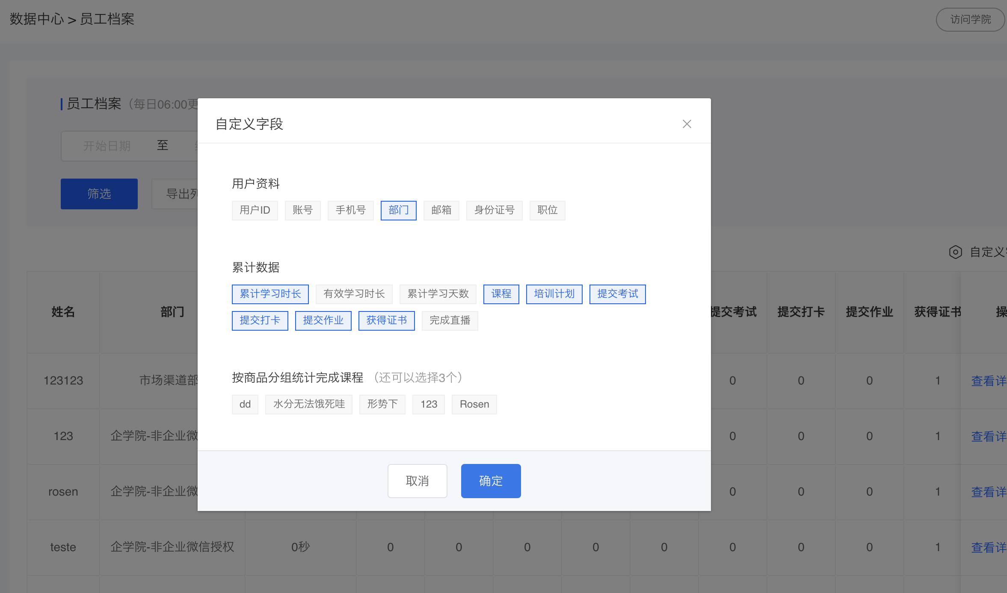Enable the 用户ID field tag
This screenshot has height=593, width=1007.
pyautogui.click(x=255, y=210)
